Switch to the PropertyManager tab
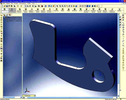Screen dimensions: 126x100 [x=7, y=15]
